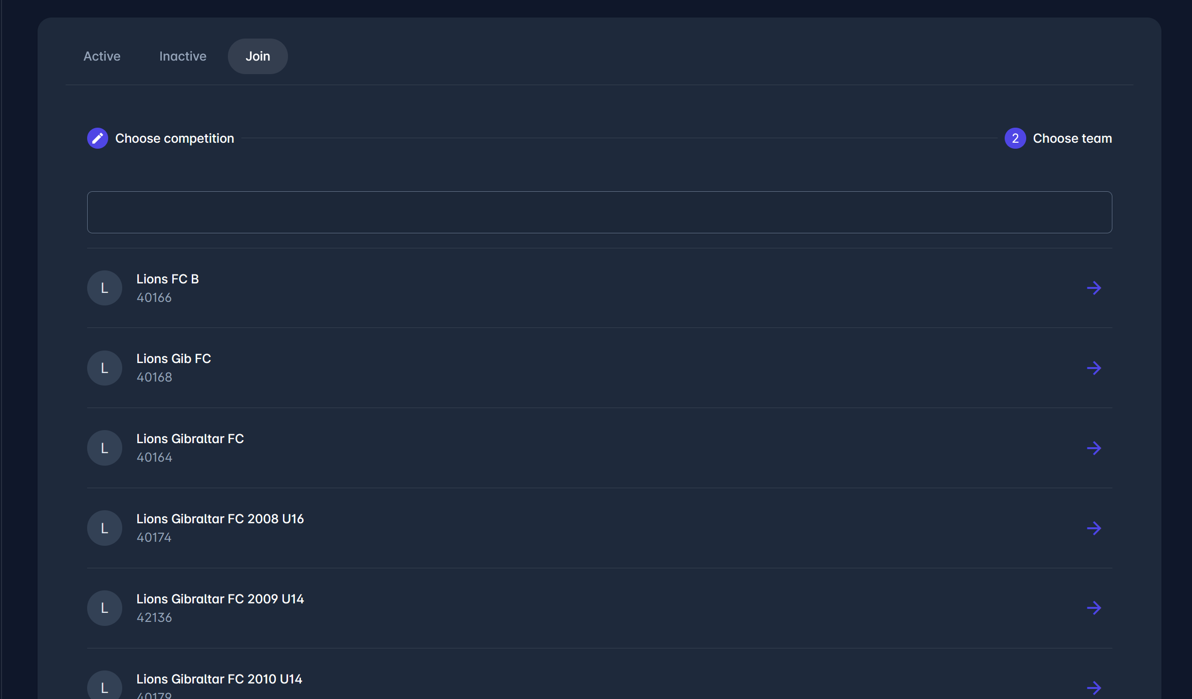
Task: Click the step 2 circle icon
Action: click(1015, 138)
